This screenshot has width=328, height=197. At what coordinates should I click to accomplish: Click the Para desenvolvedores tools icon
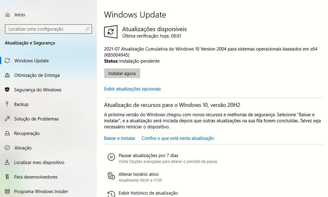click(7, 177)
